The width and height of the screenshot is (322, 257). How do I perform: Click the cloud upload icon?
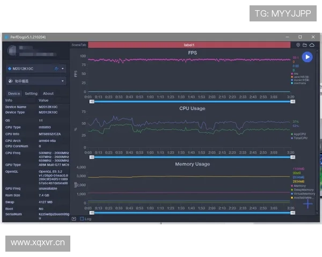pyautogui.click(x=312, y=45)
